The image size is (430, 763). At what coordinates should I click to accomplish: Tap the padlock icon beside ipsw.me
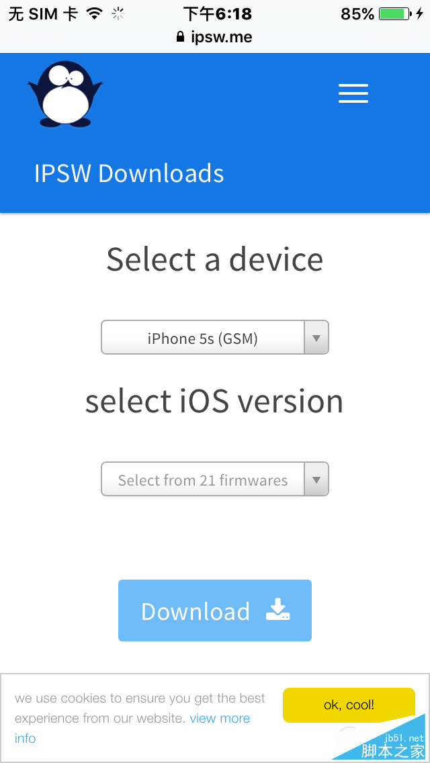(181, 37)
